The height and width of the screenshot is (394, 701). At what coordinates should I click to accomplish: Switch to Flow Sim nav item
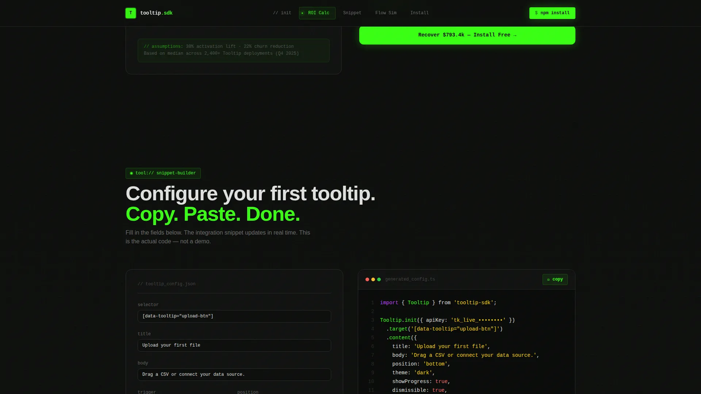point(386,13)
